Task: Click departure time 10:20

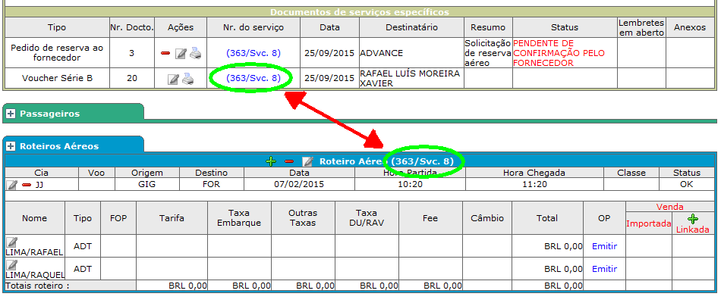Action: (x=410, y=185)
